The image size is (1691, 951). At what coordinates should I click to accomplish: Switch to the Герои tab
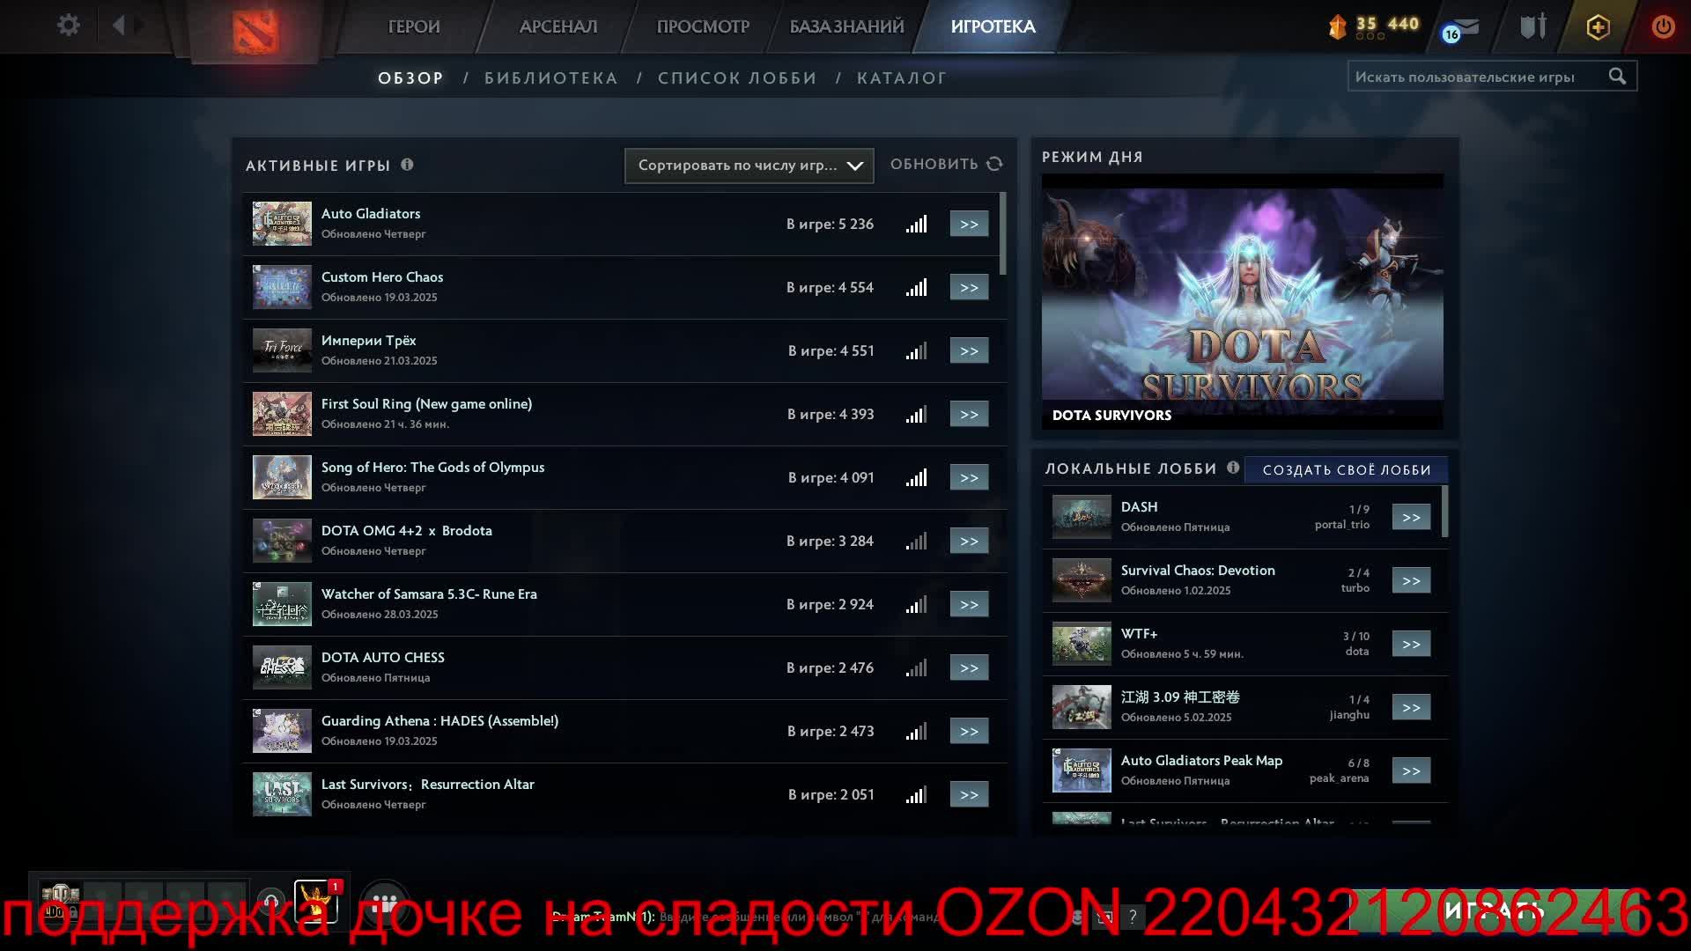point(414,26)
